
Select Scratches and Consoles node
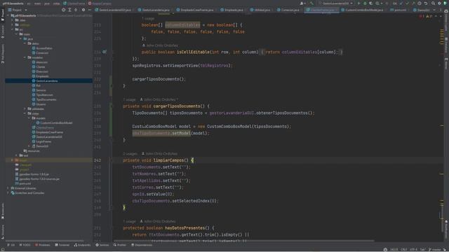tap(29, 193)
